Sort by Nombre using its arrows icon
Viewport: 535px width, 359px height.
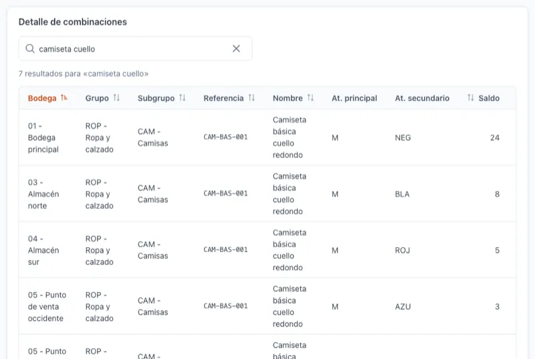(x=310, y=98)
